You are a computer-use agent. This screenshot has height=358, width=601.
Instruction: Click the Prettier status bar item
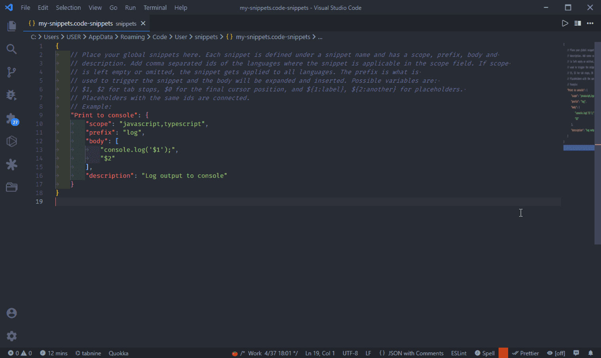click(x=525, y=353)
